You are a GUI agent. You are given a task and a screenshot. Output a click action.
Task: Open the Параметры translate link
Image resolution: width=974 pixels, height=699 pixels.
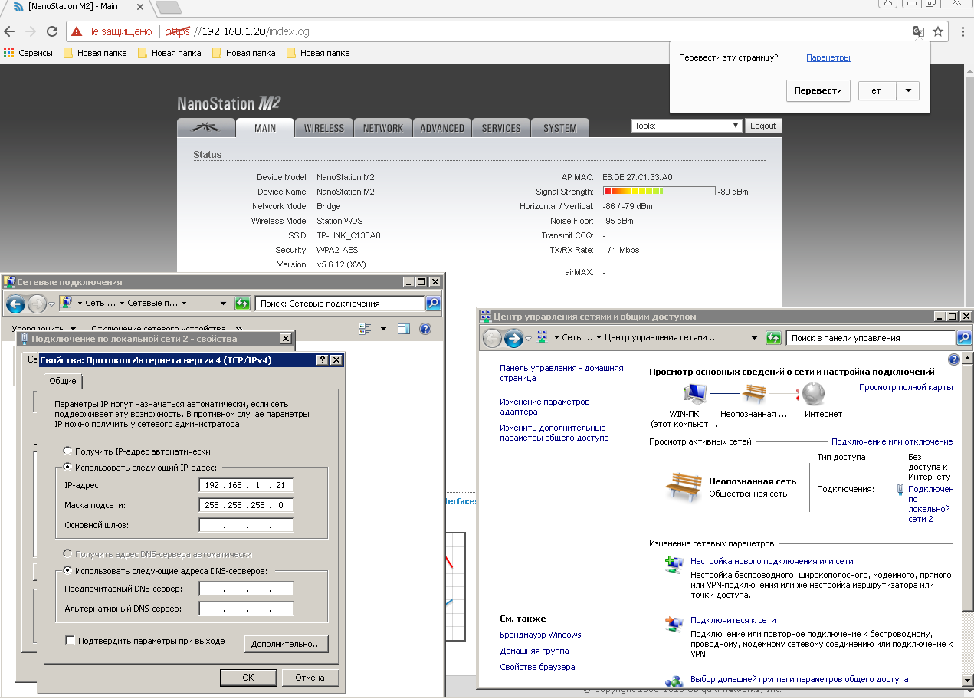point(828,57)
